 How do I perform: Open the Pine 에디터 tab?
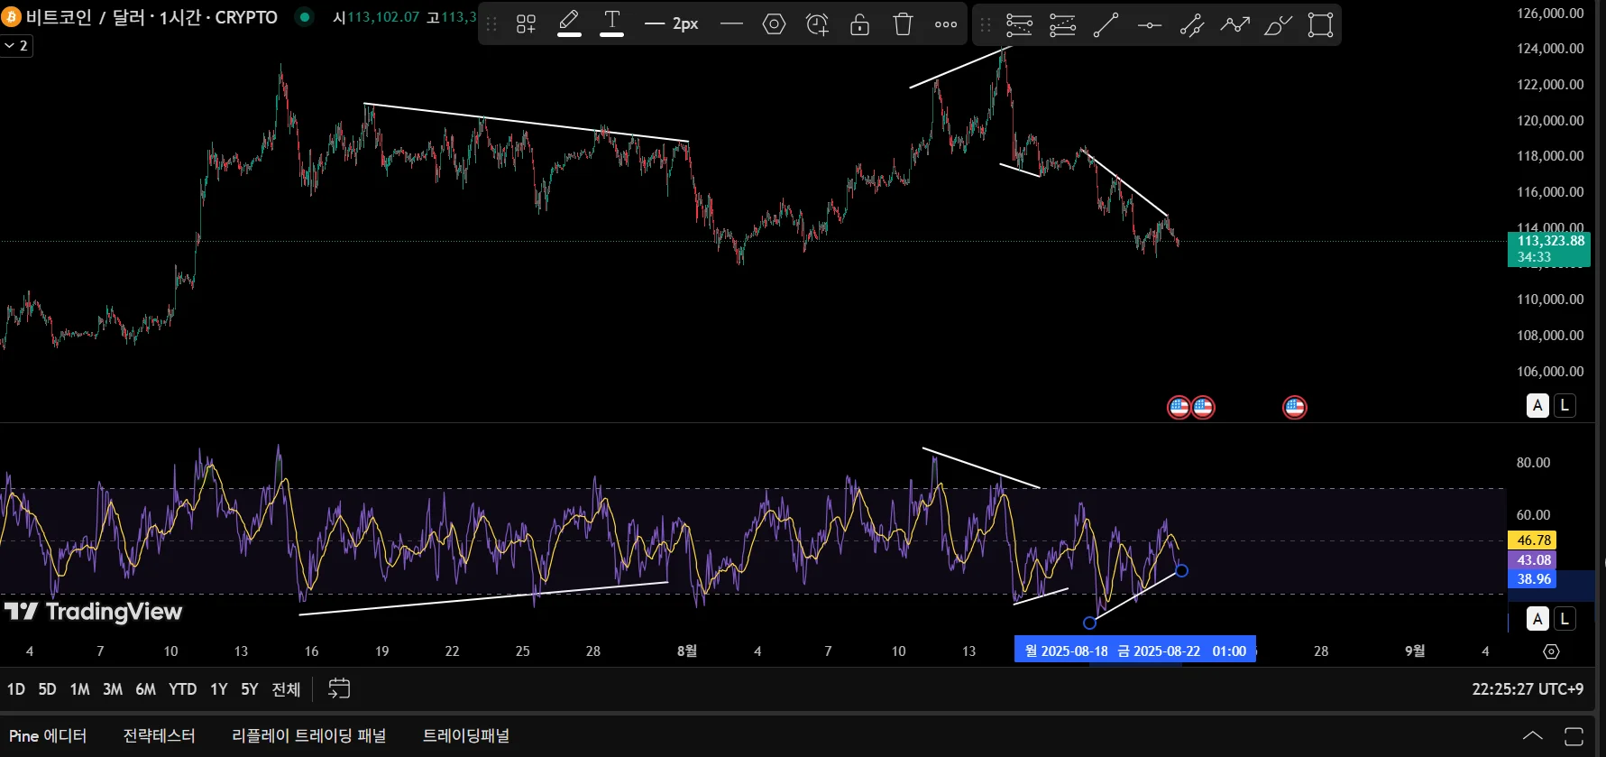click(48, 735)
